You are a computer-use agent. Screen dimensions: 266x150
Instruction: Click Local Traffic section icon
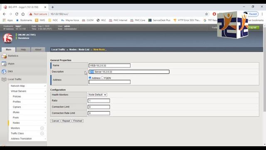coord(4,79)
